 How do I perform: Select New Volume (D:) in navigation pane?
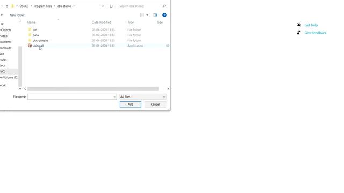(x=9, y=77)
